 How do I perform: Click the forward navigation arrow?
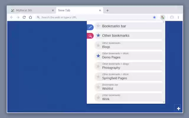coord(18,17)
